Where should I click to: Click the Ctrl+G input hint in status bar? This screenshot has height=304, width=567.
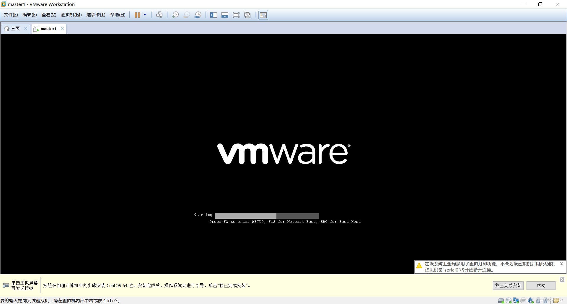click(x=60, y=300)
